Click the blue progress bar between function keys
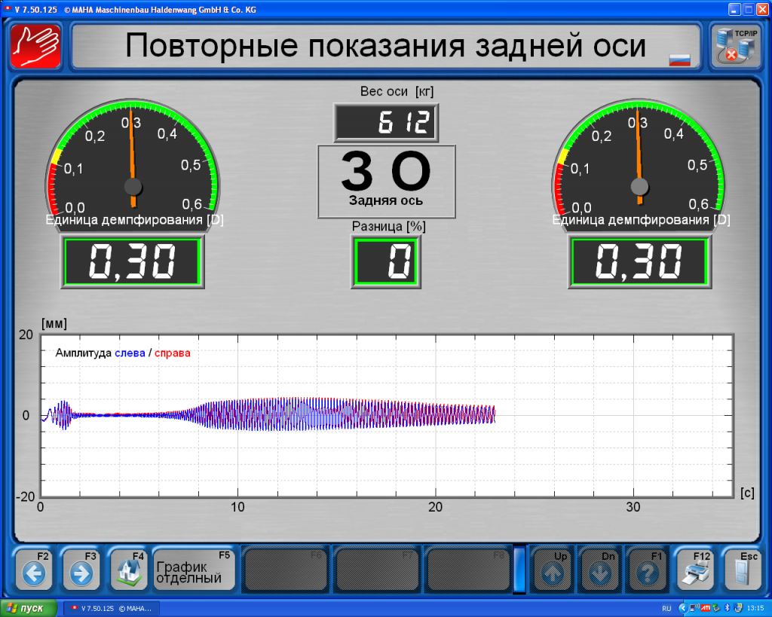The height and width of the screenshot is (617, 772). (518, 570)
